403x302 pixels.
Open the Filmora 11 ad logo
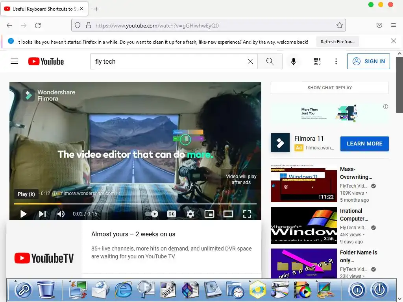coord(280,142)
